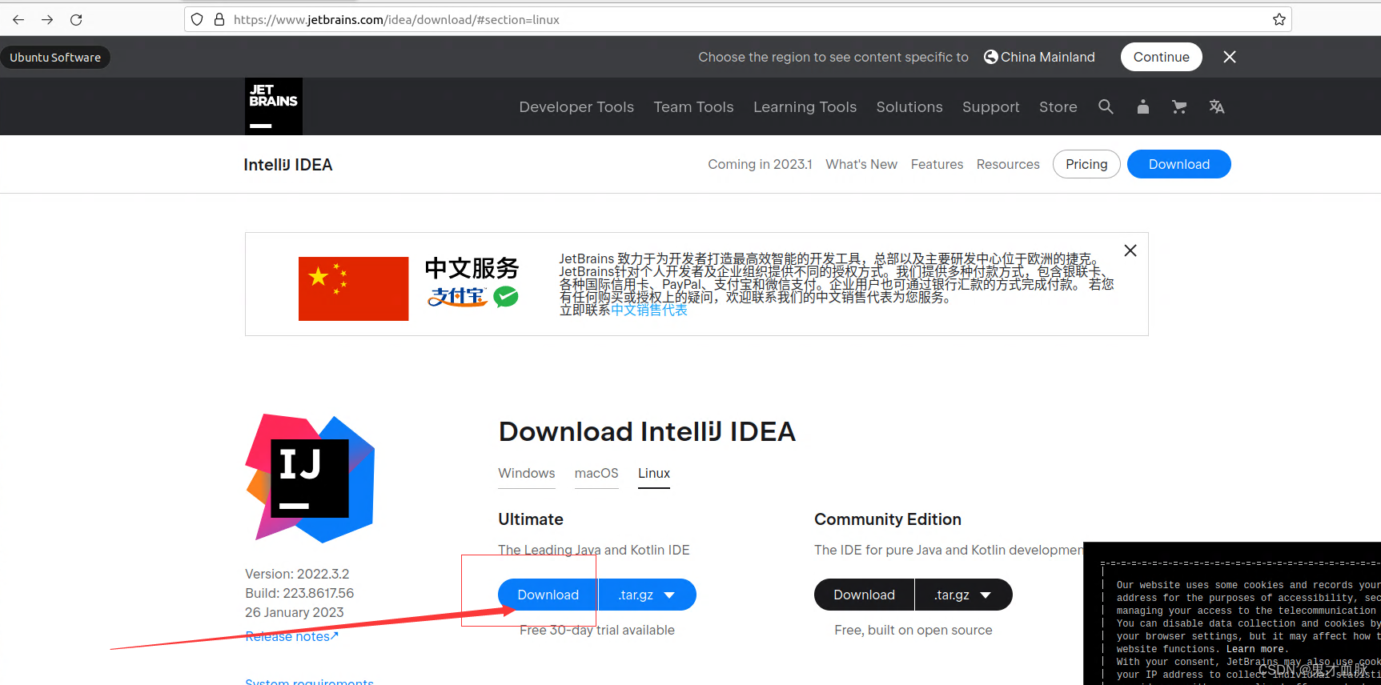Open the Chinese sales representative link
This screenshot has width=1381, height=685.
coord(649,310)
